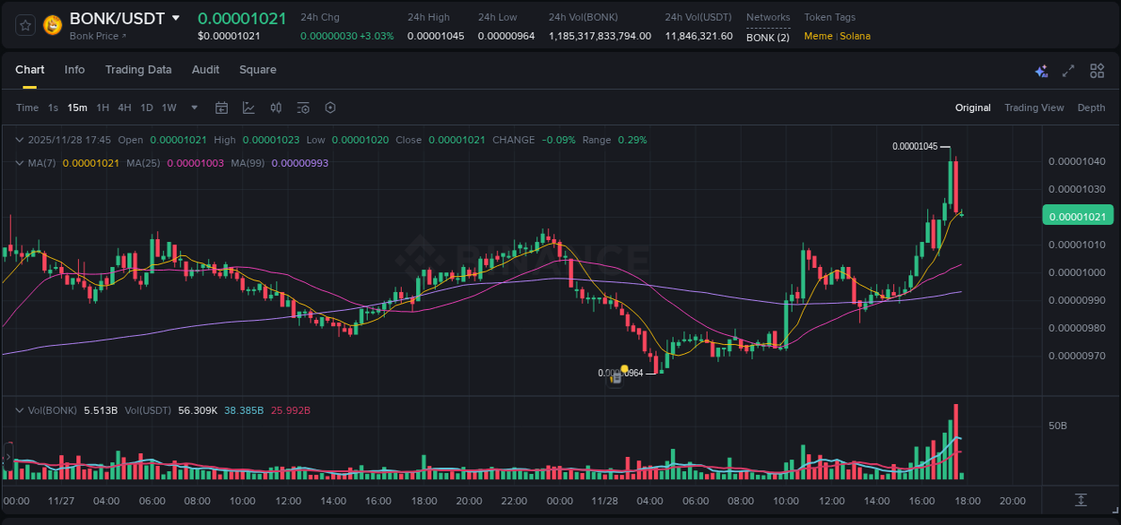Launch the AI analysis tool
1121x525 pixels.
click(x=1040, y=70)
